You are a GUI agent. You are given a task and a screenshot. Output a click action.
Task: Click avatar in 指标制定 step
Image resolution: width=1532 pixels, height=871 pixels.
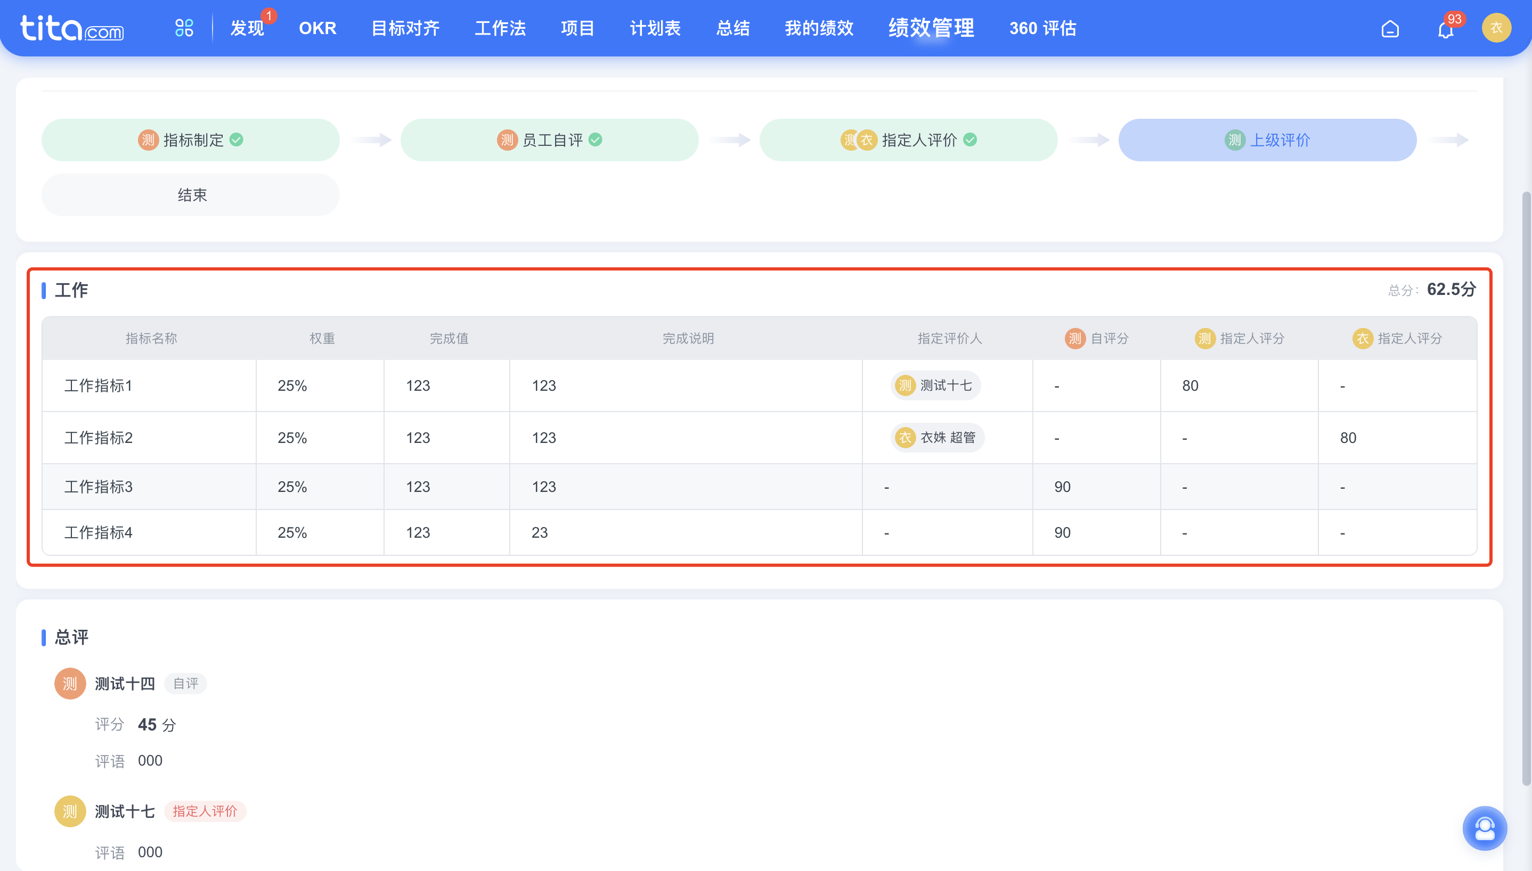(148, 140)
